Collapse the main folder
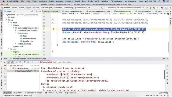Image resolution: width=172 pixels, height=97 pixels. (x=9, y=23)
